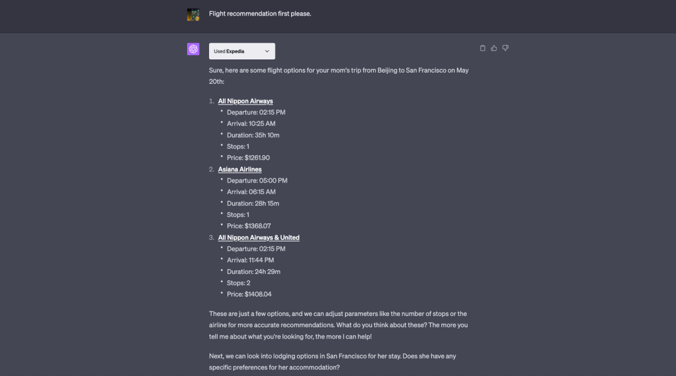Click the "Duration: 28h 15m" line
This screenshot has width=676, height=376.
(253, 203)
